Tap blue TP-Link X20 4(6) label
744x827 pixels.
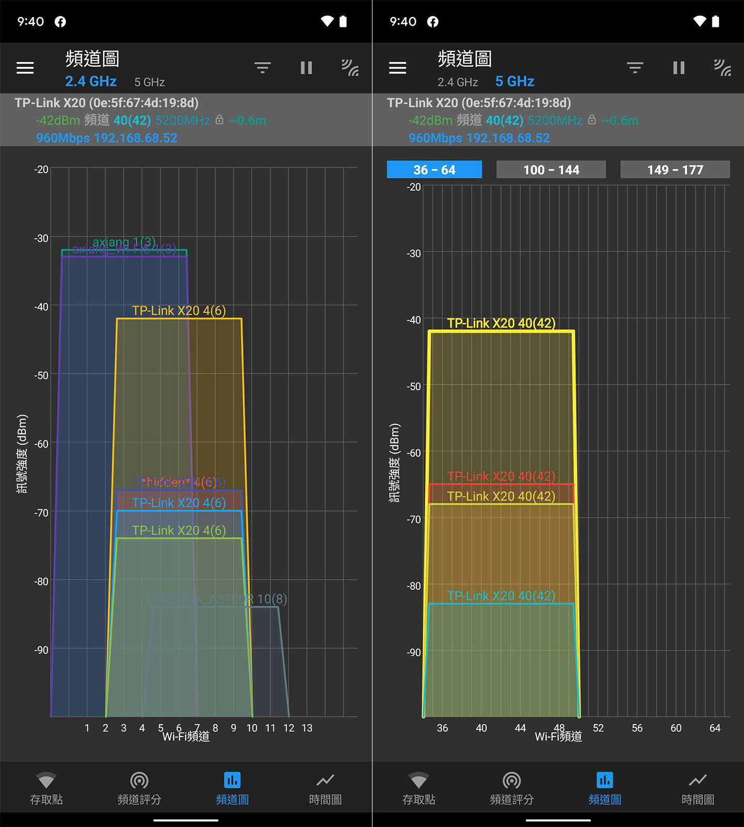coord(179,502)
